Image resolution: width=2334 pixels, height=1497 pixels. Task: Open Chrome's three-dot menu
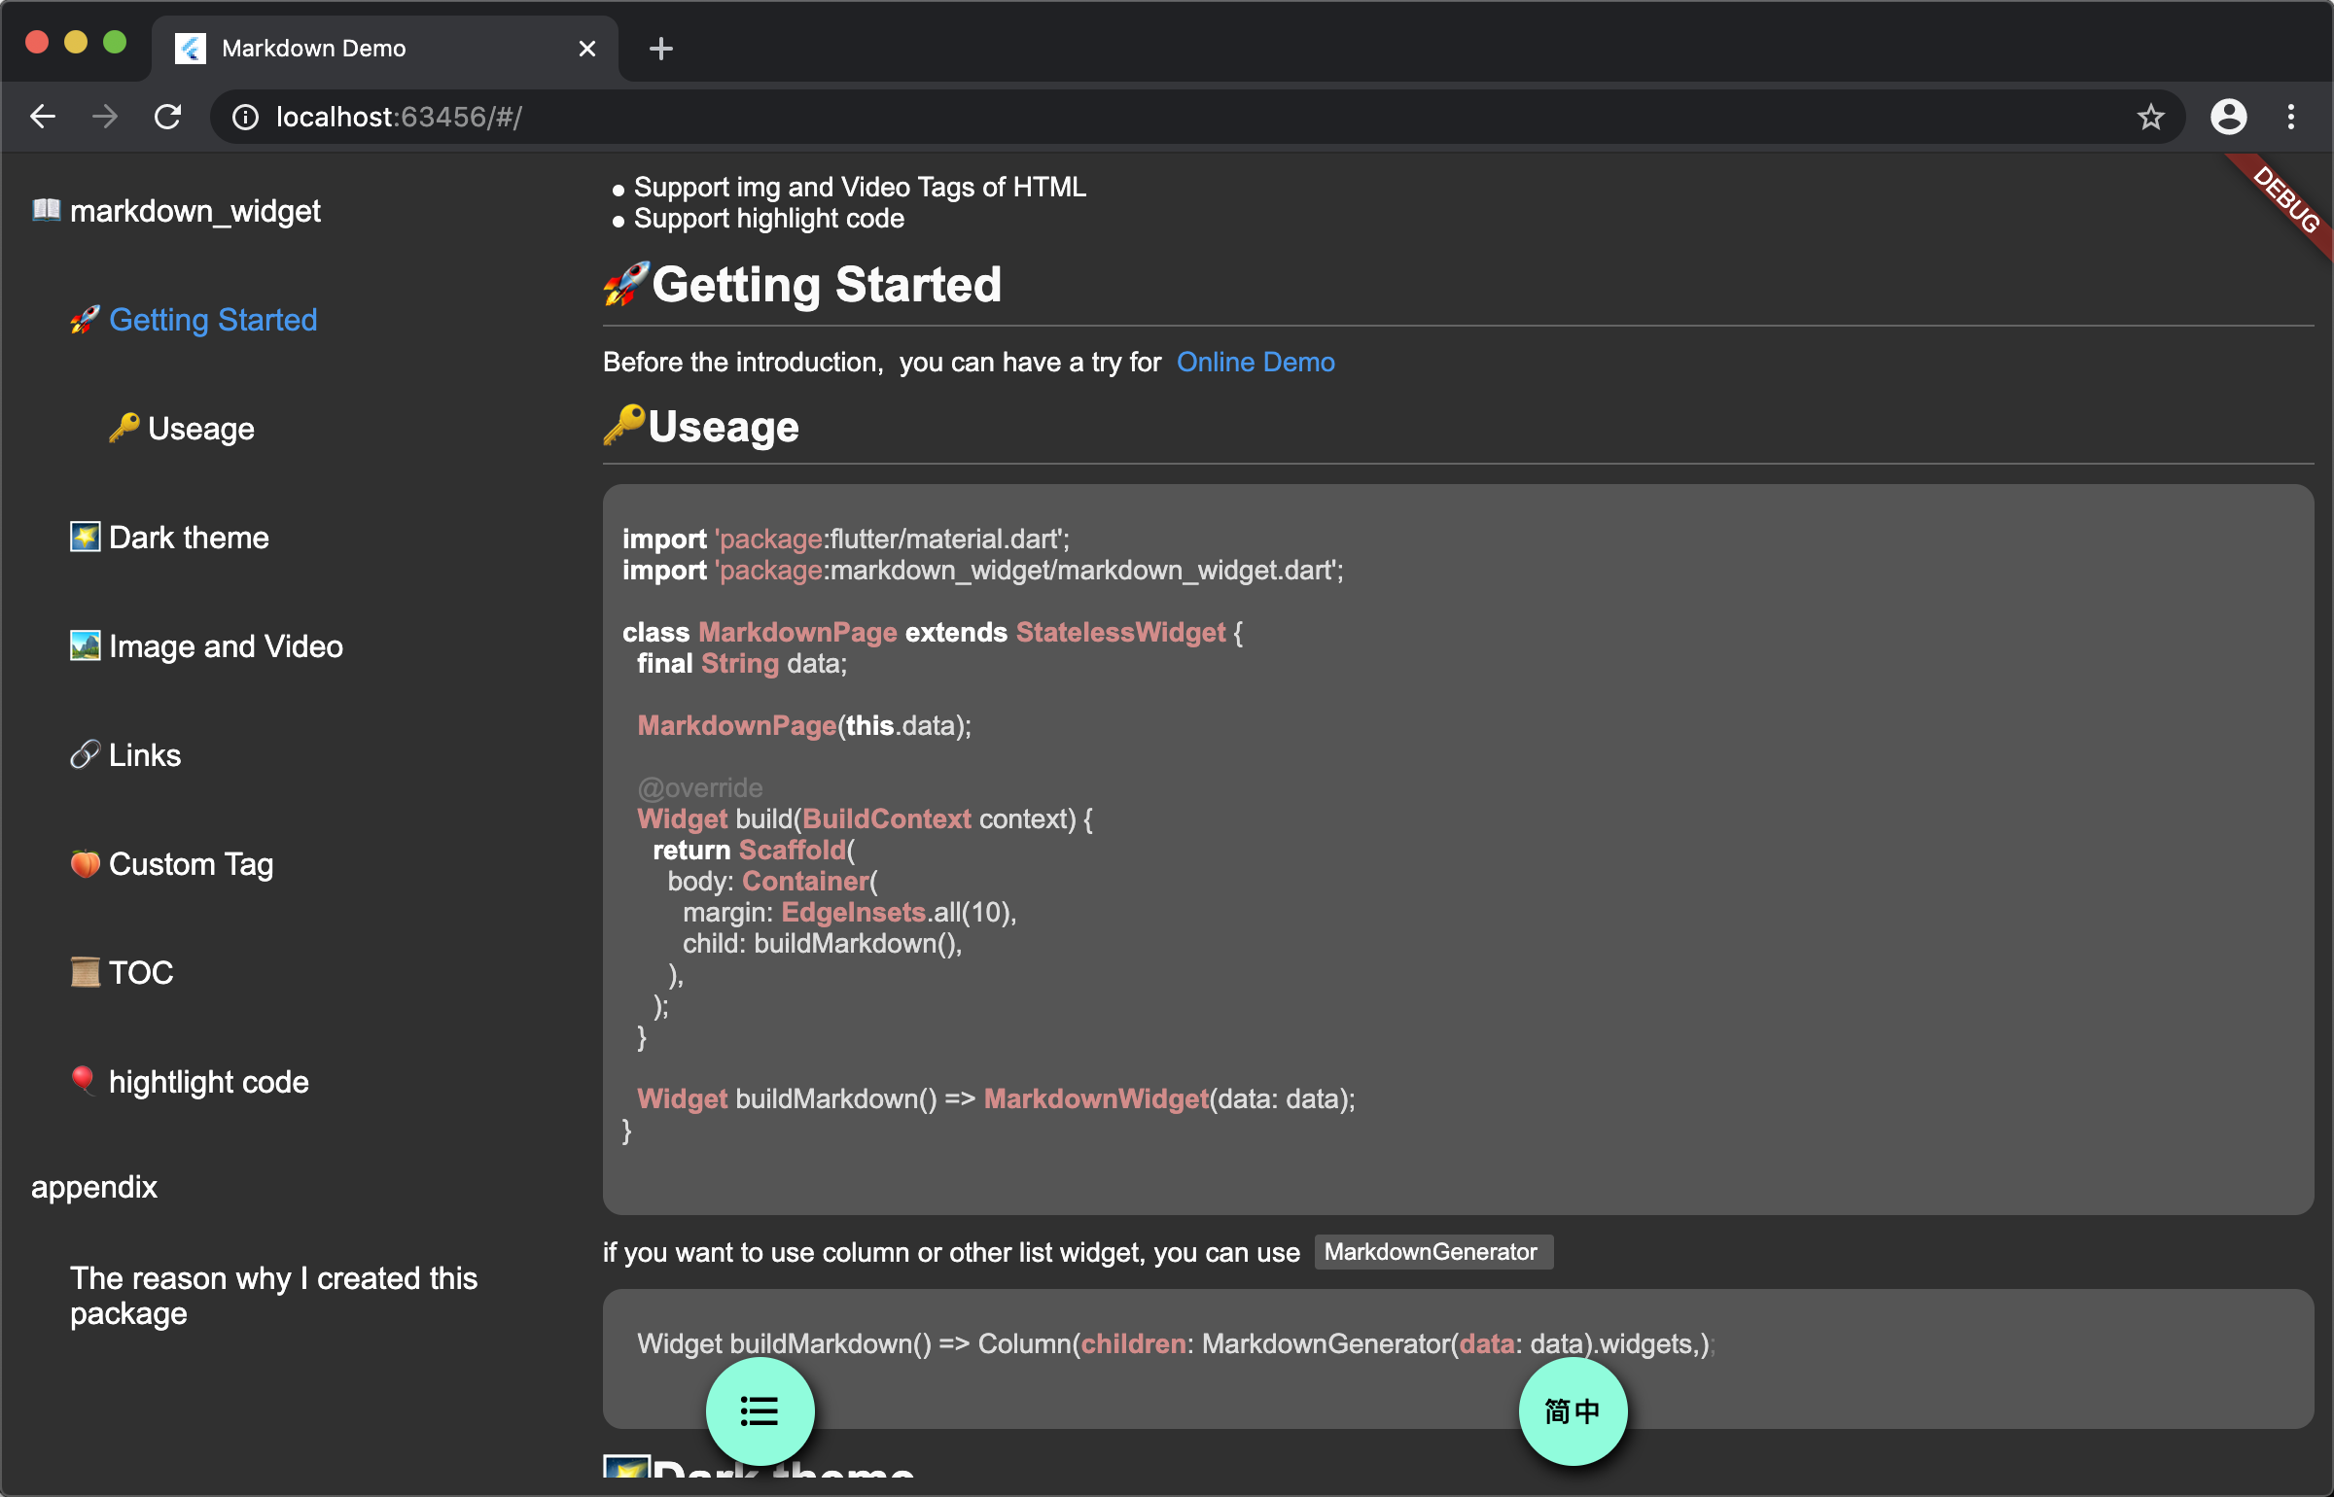click(x=2291, y=117)
